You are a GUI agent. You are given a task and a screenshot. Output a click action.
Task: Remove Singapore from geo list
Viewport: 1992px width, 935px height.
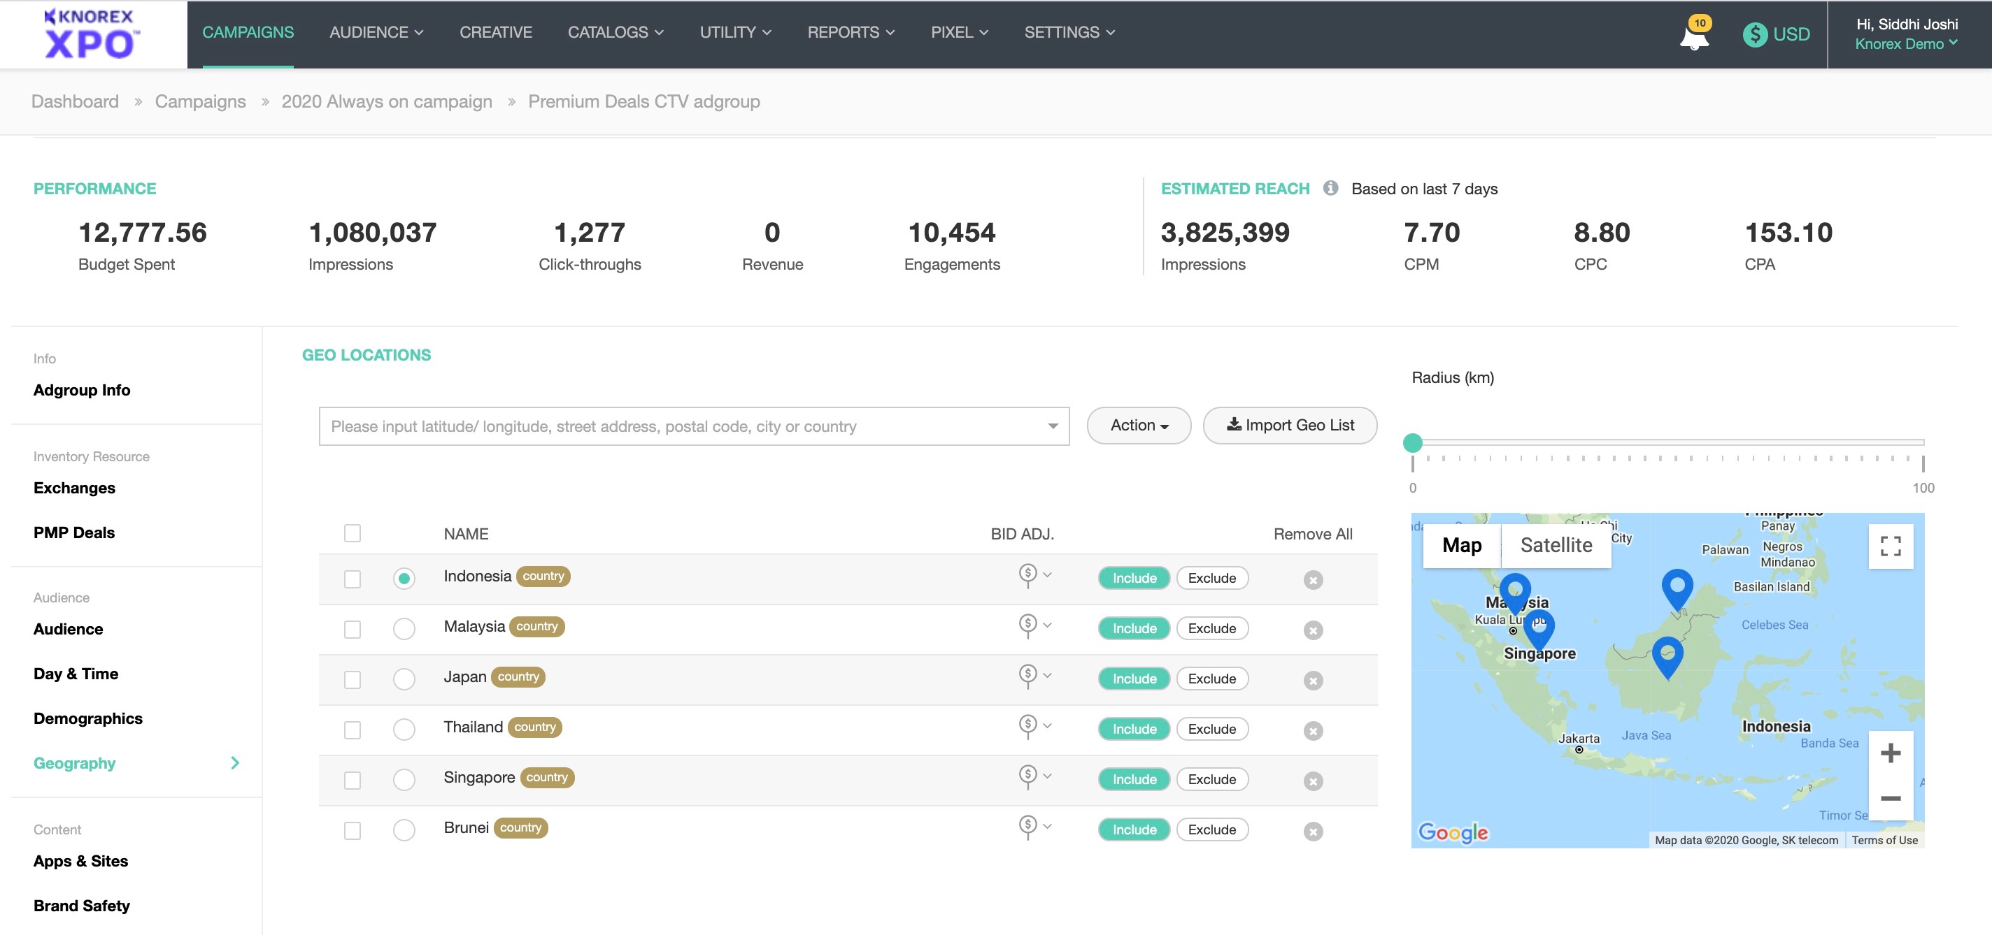[x=1313, y=781]
